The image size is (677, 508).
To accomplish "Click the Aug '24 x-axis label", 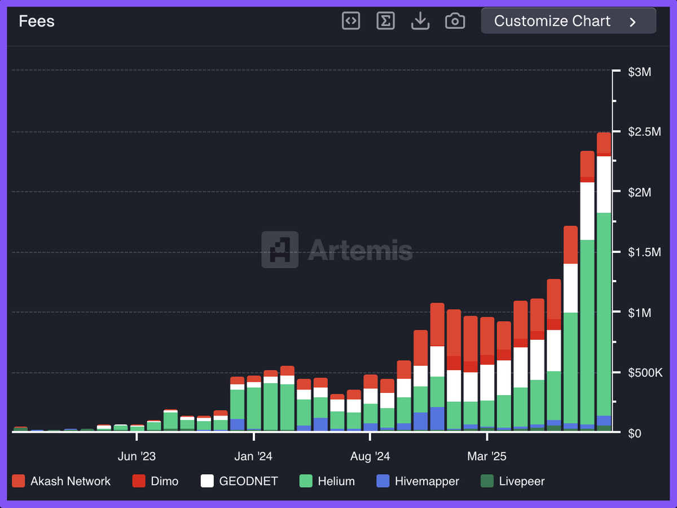I will (370, 456).
